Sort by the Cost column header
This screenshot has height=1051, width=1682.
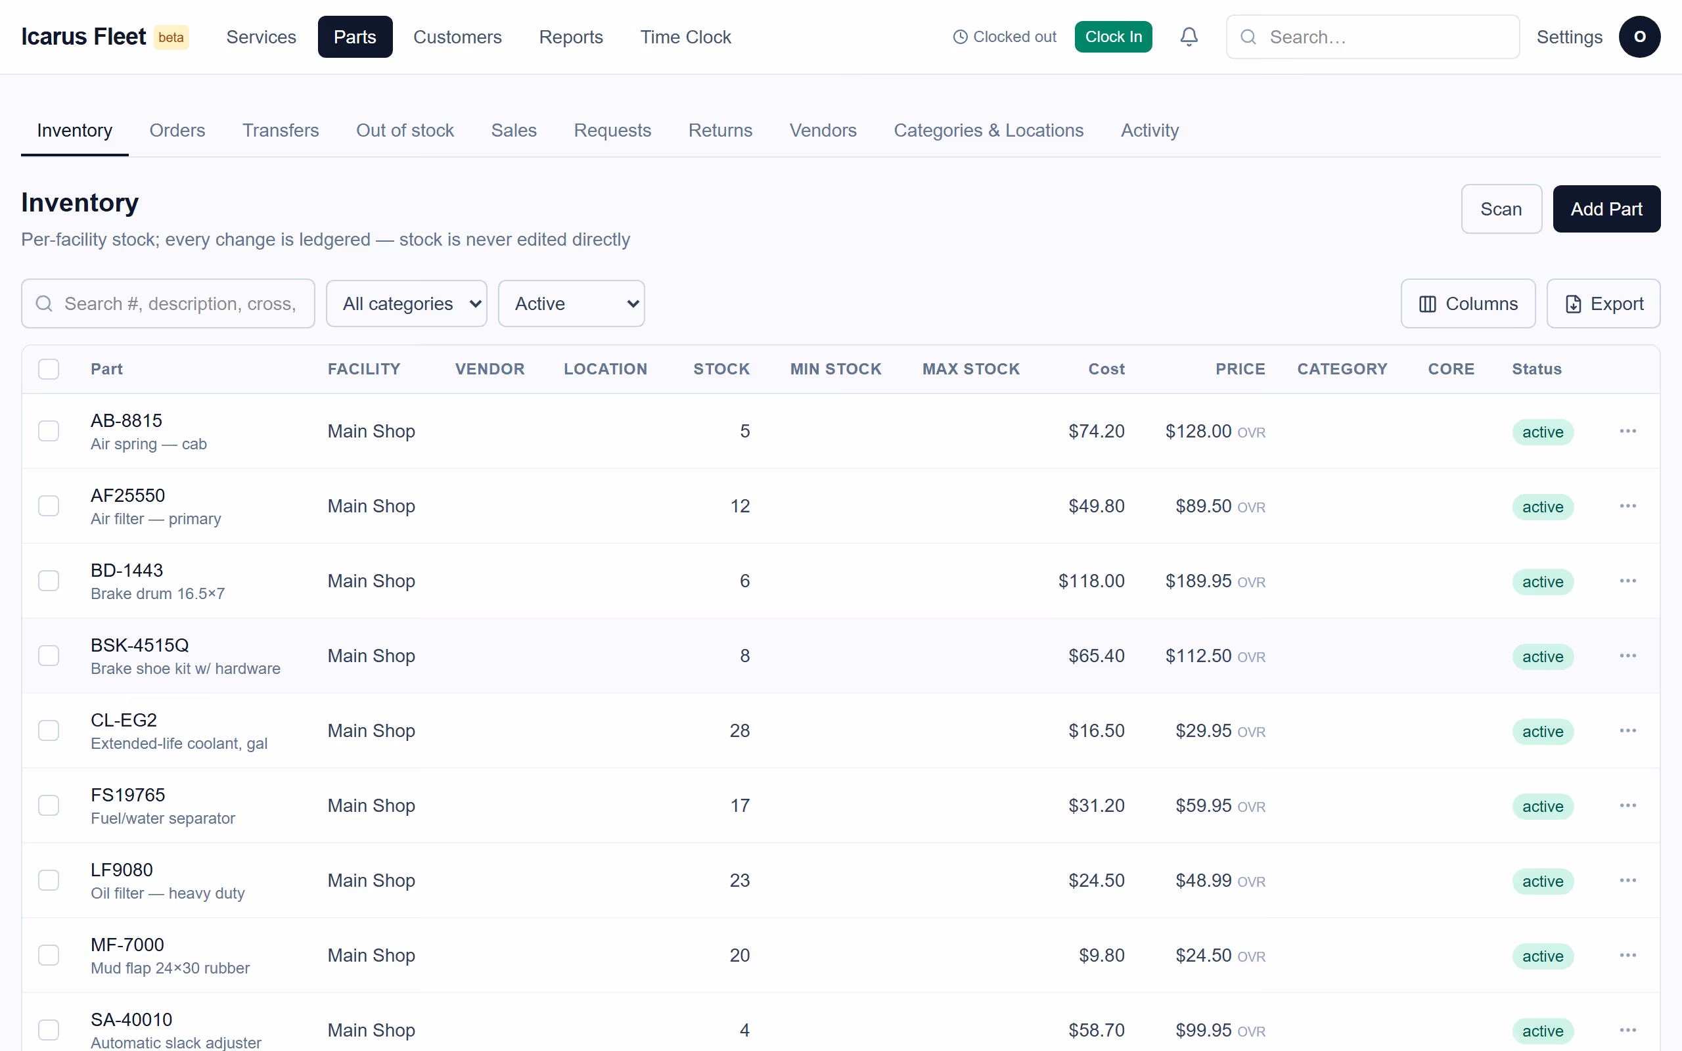pos(1106,369)
